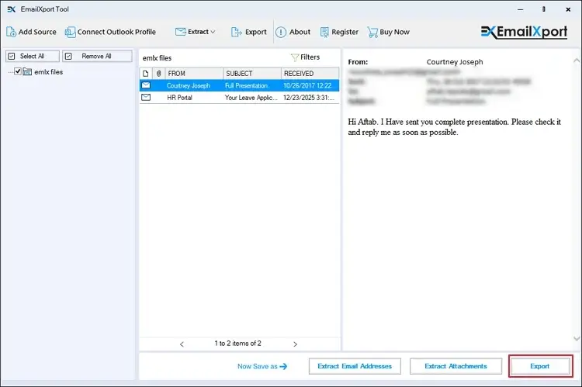Screen dimensions: 582x387
Task: Click the Select All button
Action: pos(33,56)
